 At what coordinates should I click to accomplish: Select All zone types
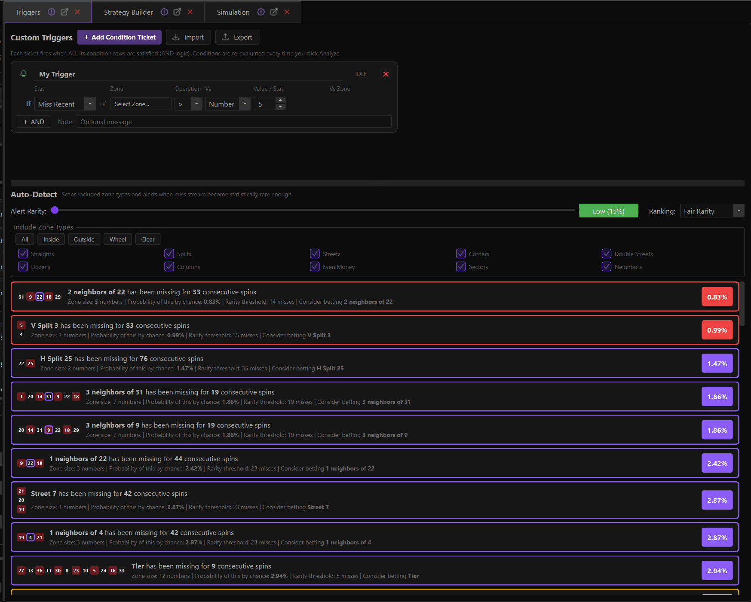[x=25, y=239]
